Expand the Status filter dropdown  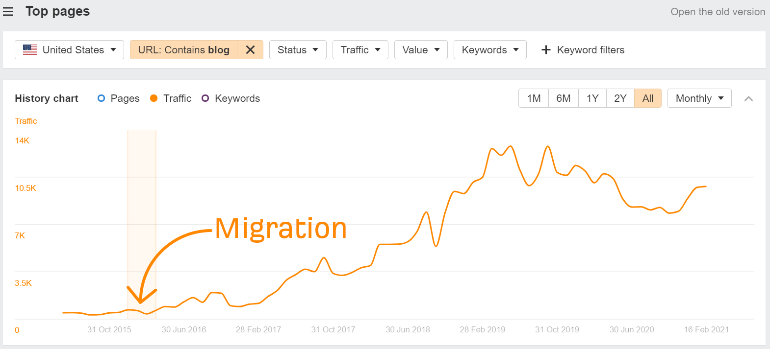pos(298,50)
